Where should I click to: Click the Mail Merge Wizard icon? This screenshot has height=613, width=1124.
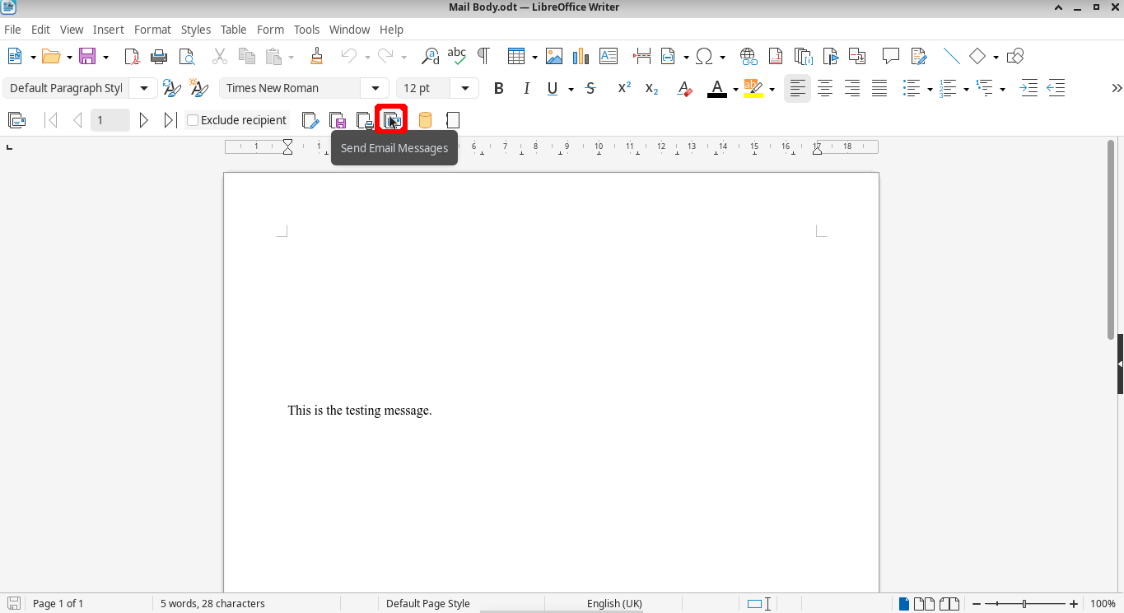[x=16, y=120]
